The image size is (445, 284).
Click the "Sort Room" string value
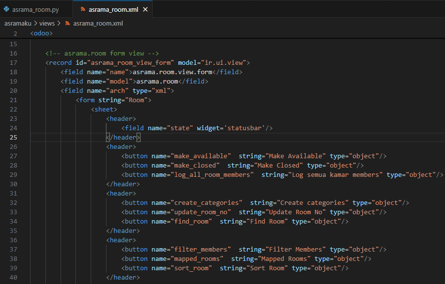(267, 268)
